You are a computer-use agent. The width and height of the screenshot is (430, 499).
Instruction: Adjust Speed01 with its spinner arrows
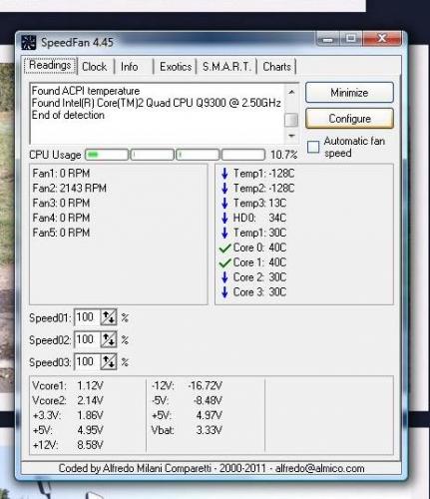click(x=109, y=317)
